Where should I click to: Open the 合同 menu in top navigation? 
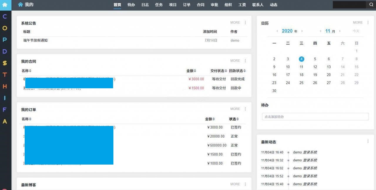tap(200, 5)
